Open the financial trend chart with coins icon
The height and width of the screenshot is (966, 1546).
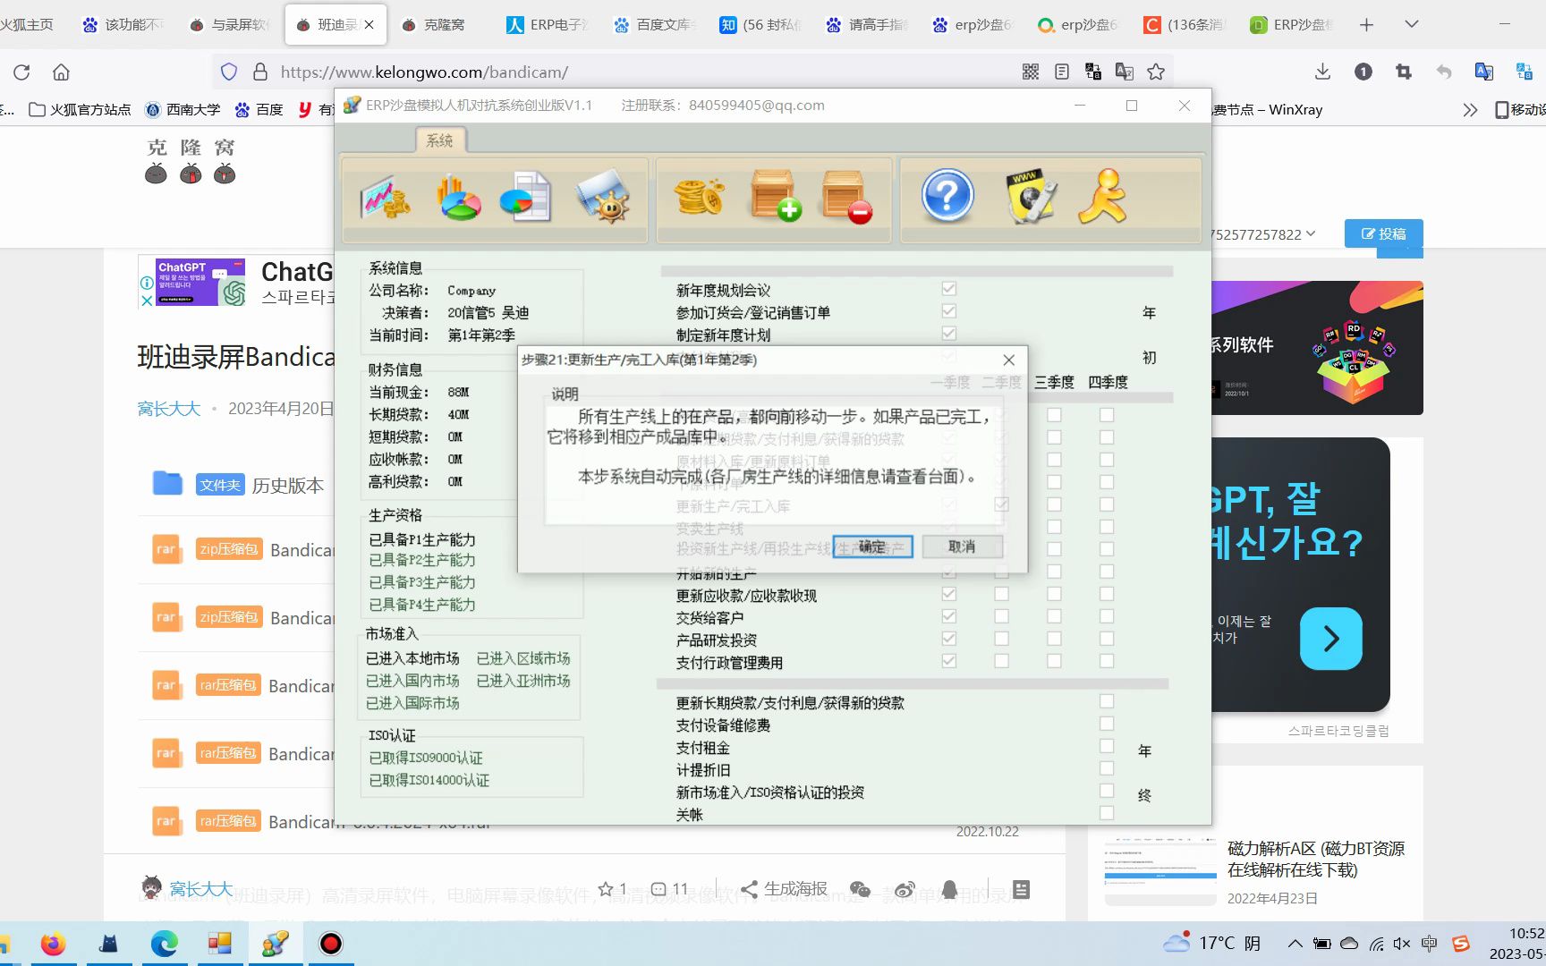pos(386,197)
